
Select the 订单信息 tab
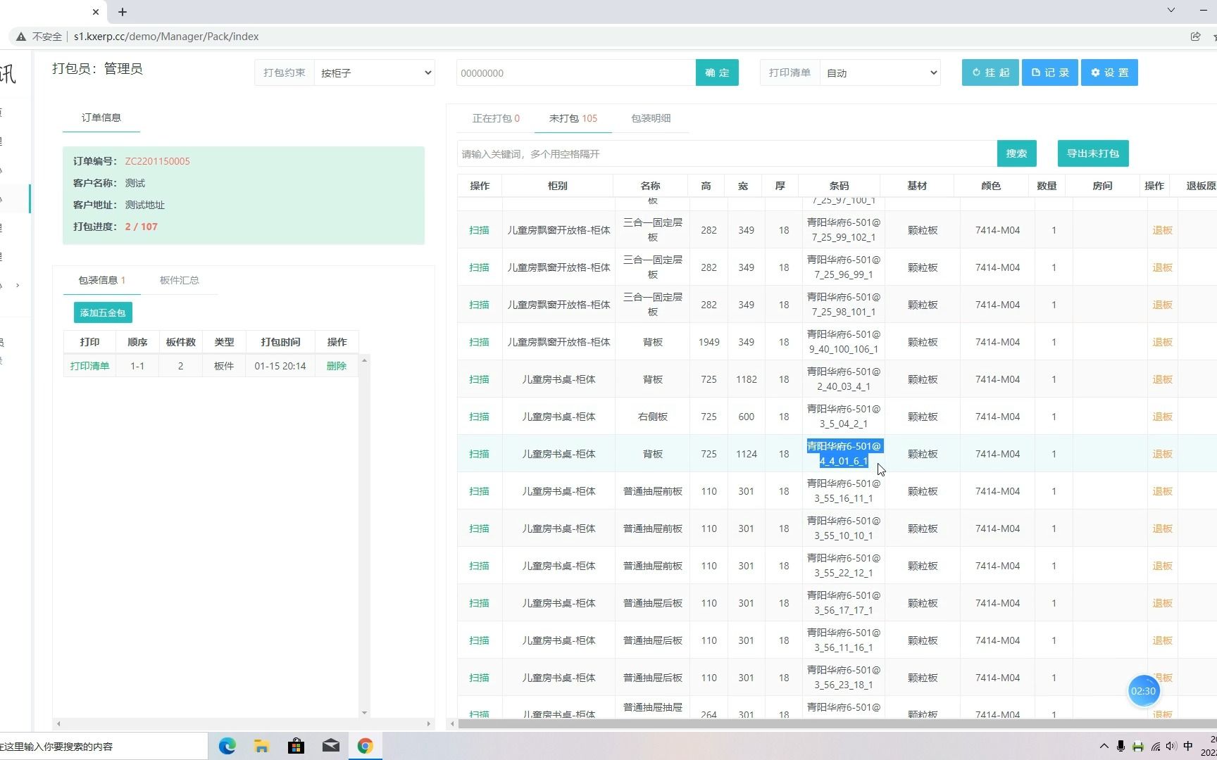tap(101, 118)
